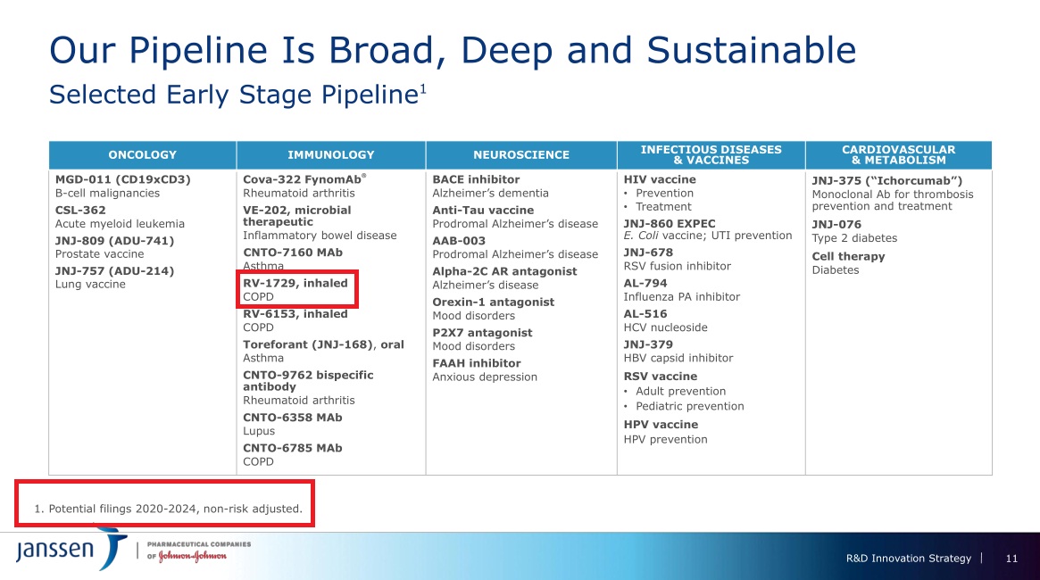The height and width of the screenshot is (580, 1040).
Task: Select Infectious Diseases & Vaccines header
Action: tap(711, 155)
